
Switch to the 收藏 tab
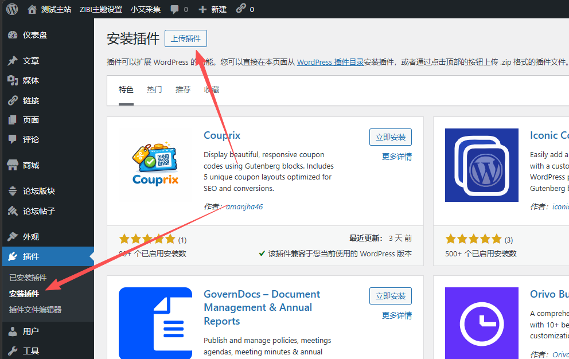212,89
